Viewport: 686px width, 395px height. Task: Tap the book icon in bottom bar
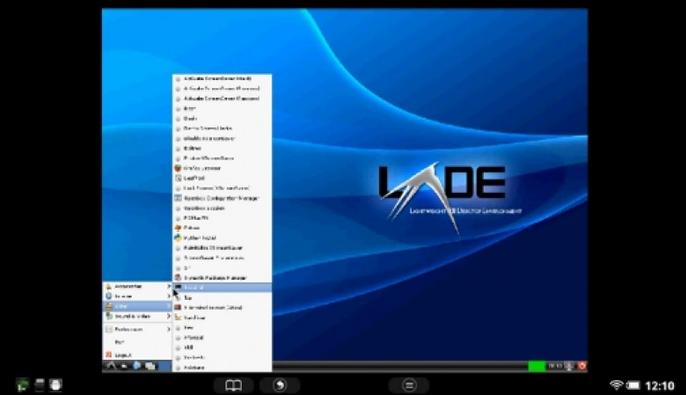(233, 385)
